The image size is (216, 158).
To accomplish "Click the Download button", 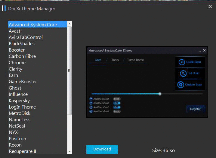I will point(102,149).
